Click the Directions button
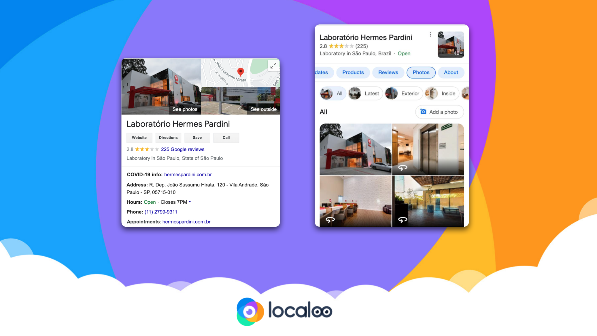Screen dimensions: 597x336 [168, 137]
